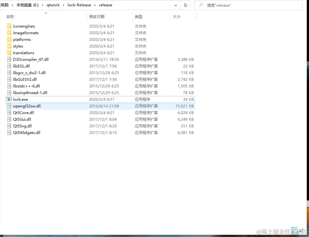Select file Qt5Svg.dll
Viewport: 309px width, 237px height.
tap(23, 126)
